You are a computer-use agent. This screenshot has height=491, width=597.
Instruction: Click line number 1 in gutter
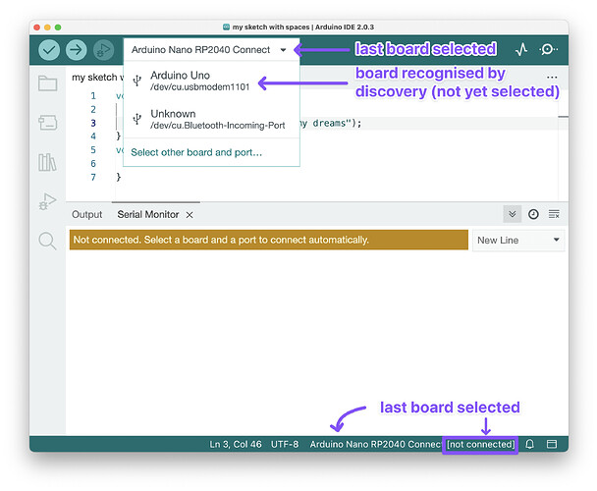click(x=93, y=95)
